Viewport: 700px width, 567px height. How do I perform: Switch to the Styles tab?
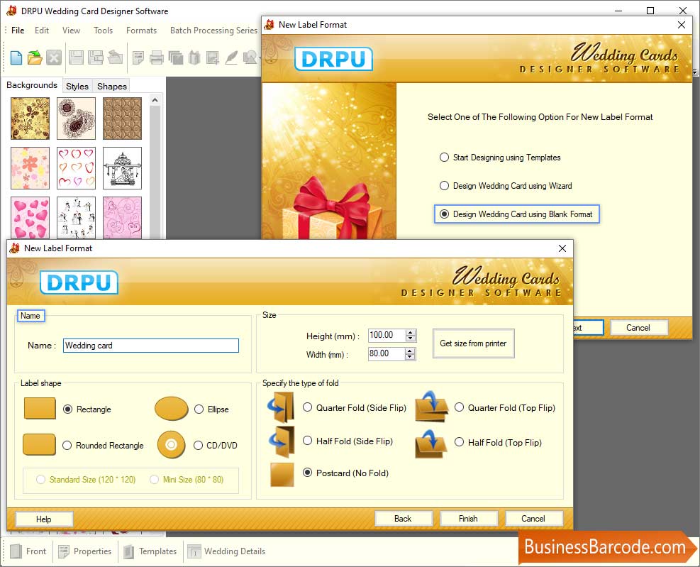click(77, 87)
